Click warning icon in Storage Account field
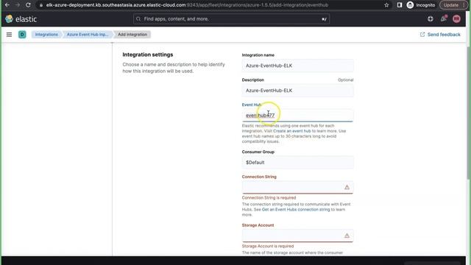Viewport: 471px width, 265px height. pyautogui.click(x=347, y=236)
